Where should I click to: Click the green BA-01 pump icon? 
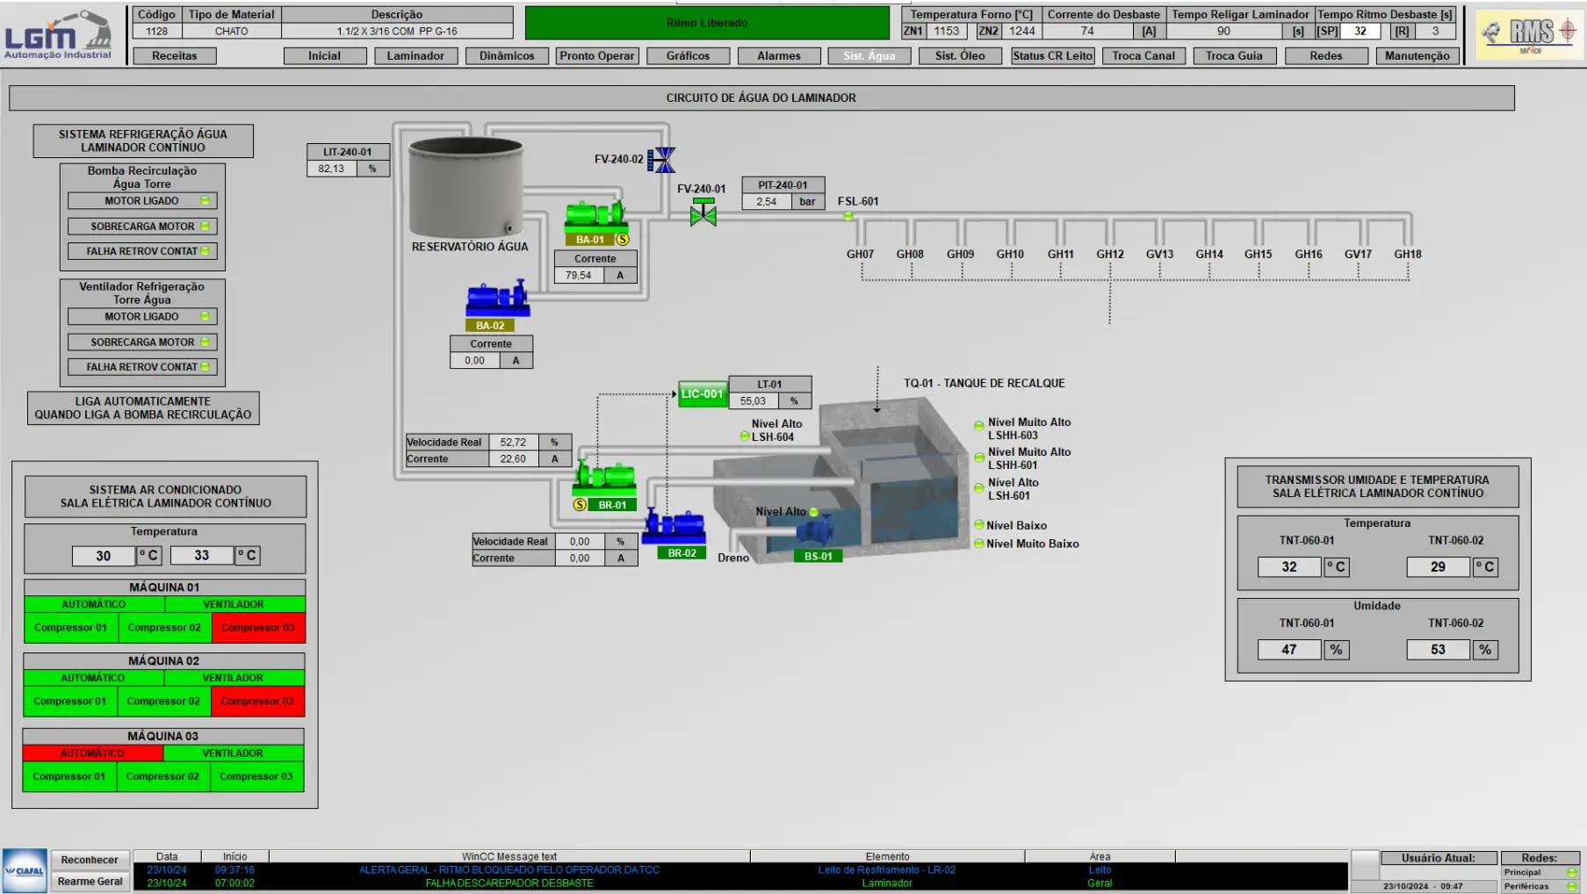(595, 215)
